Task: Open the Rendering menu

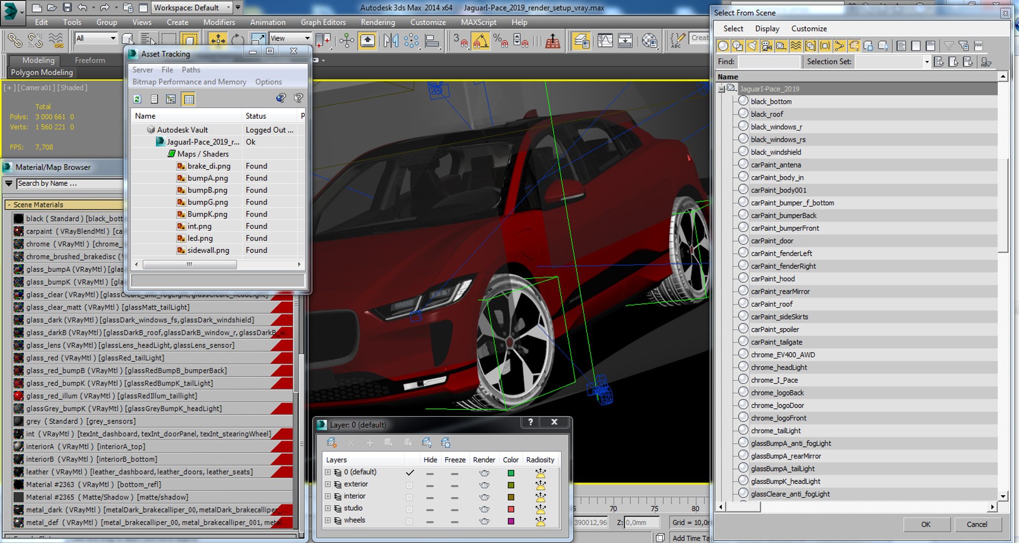Action: tap(378, 22)
